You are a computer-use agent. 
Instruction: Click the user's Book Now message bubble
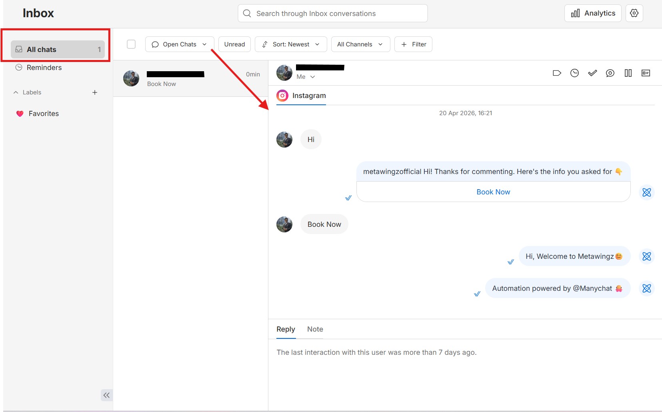[324, 224]
